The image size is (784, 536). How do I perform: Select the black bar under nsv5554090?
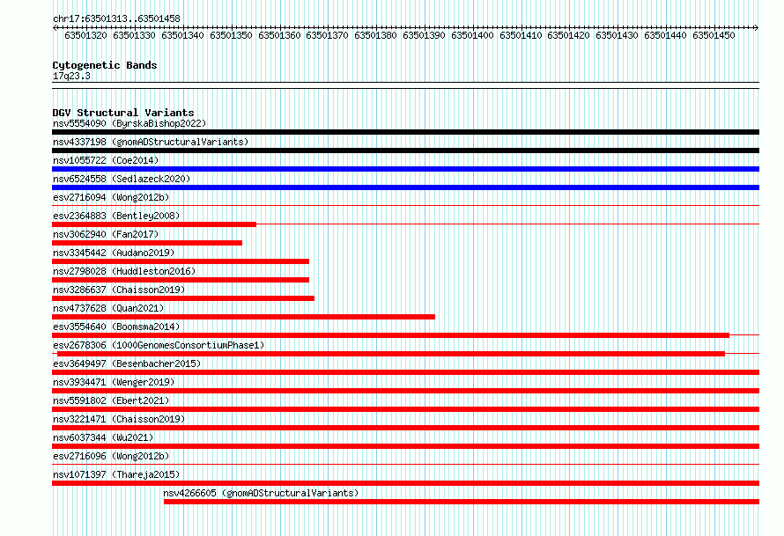[405, 132]
